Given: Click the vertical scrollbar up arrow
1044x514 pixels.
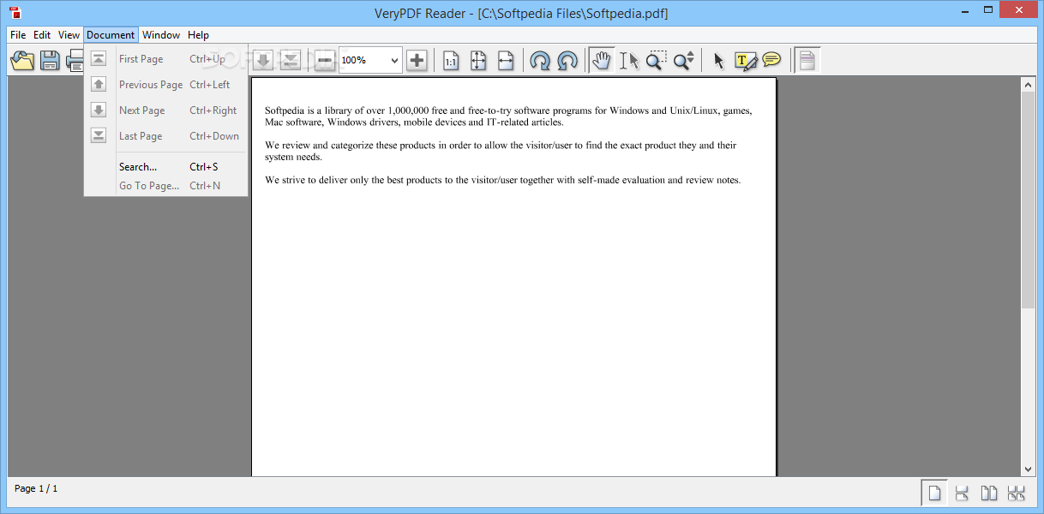Looking at the screenshot, I should [1029, 84].
